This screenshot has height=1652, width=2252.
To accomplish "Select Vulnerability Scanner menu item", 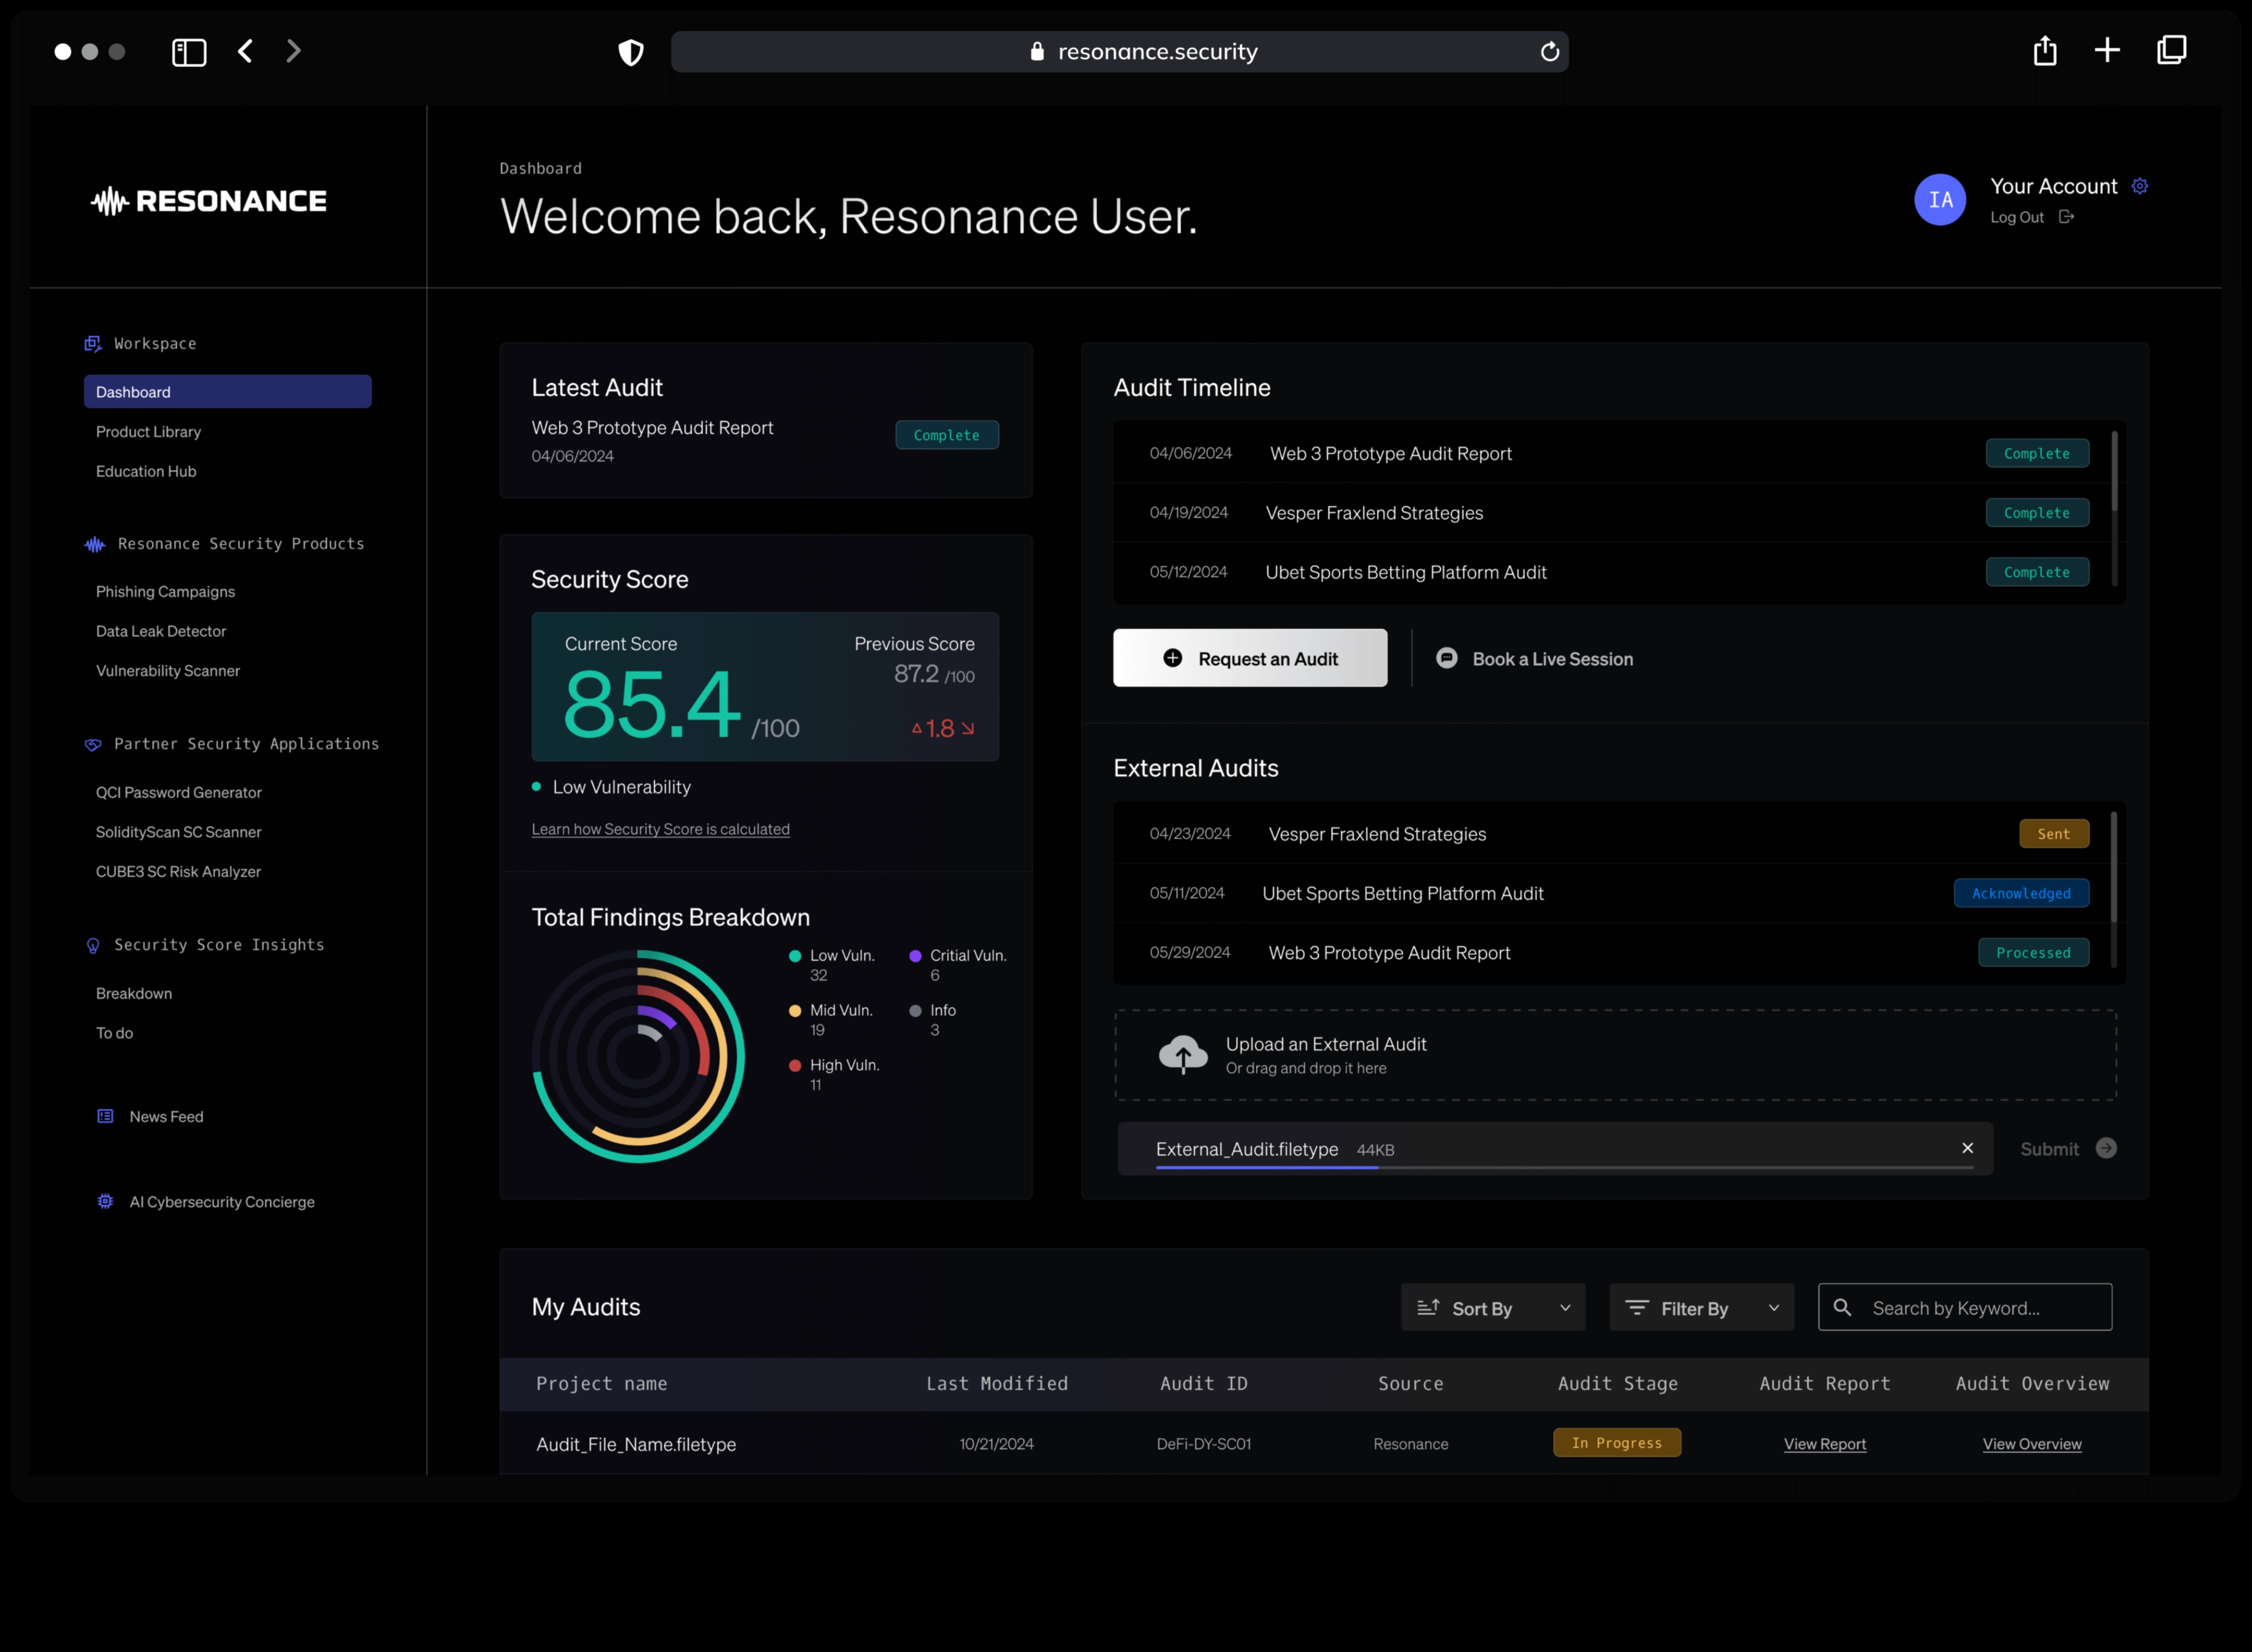I will 168,671.
